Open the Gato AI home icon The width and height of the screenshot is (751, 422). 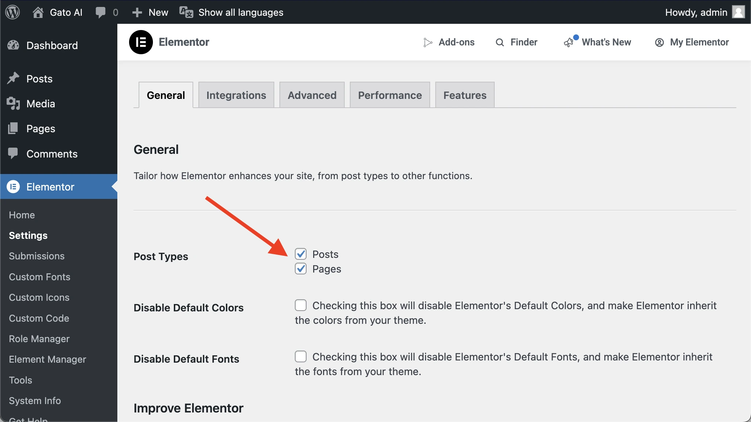(x=38, y=12)
